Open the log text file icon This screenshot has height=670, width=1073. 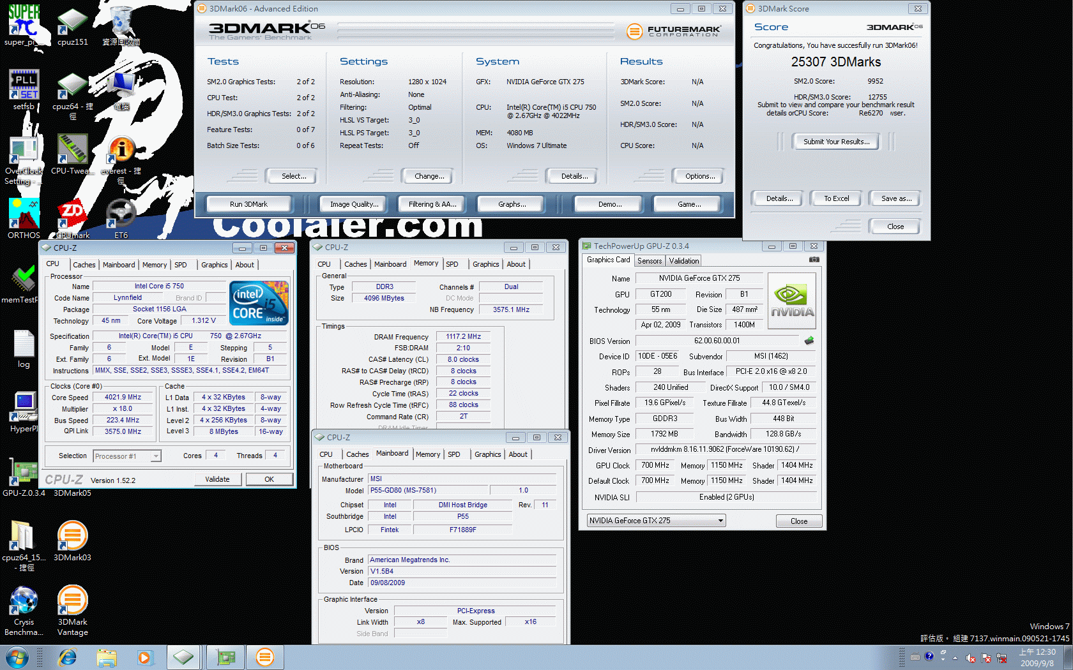pyautogui.click(x=24, y=348)
